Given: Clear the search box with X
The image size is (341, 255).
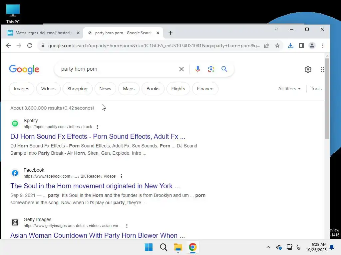Looking at the screenshot, I should (x=181, y=69).
